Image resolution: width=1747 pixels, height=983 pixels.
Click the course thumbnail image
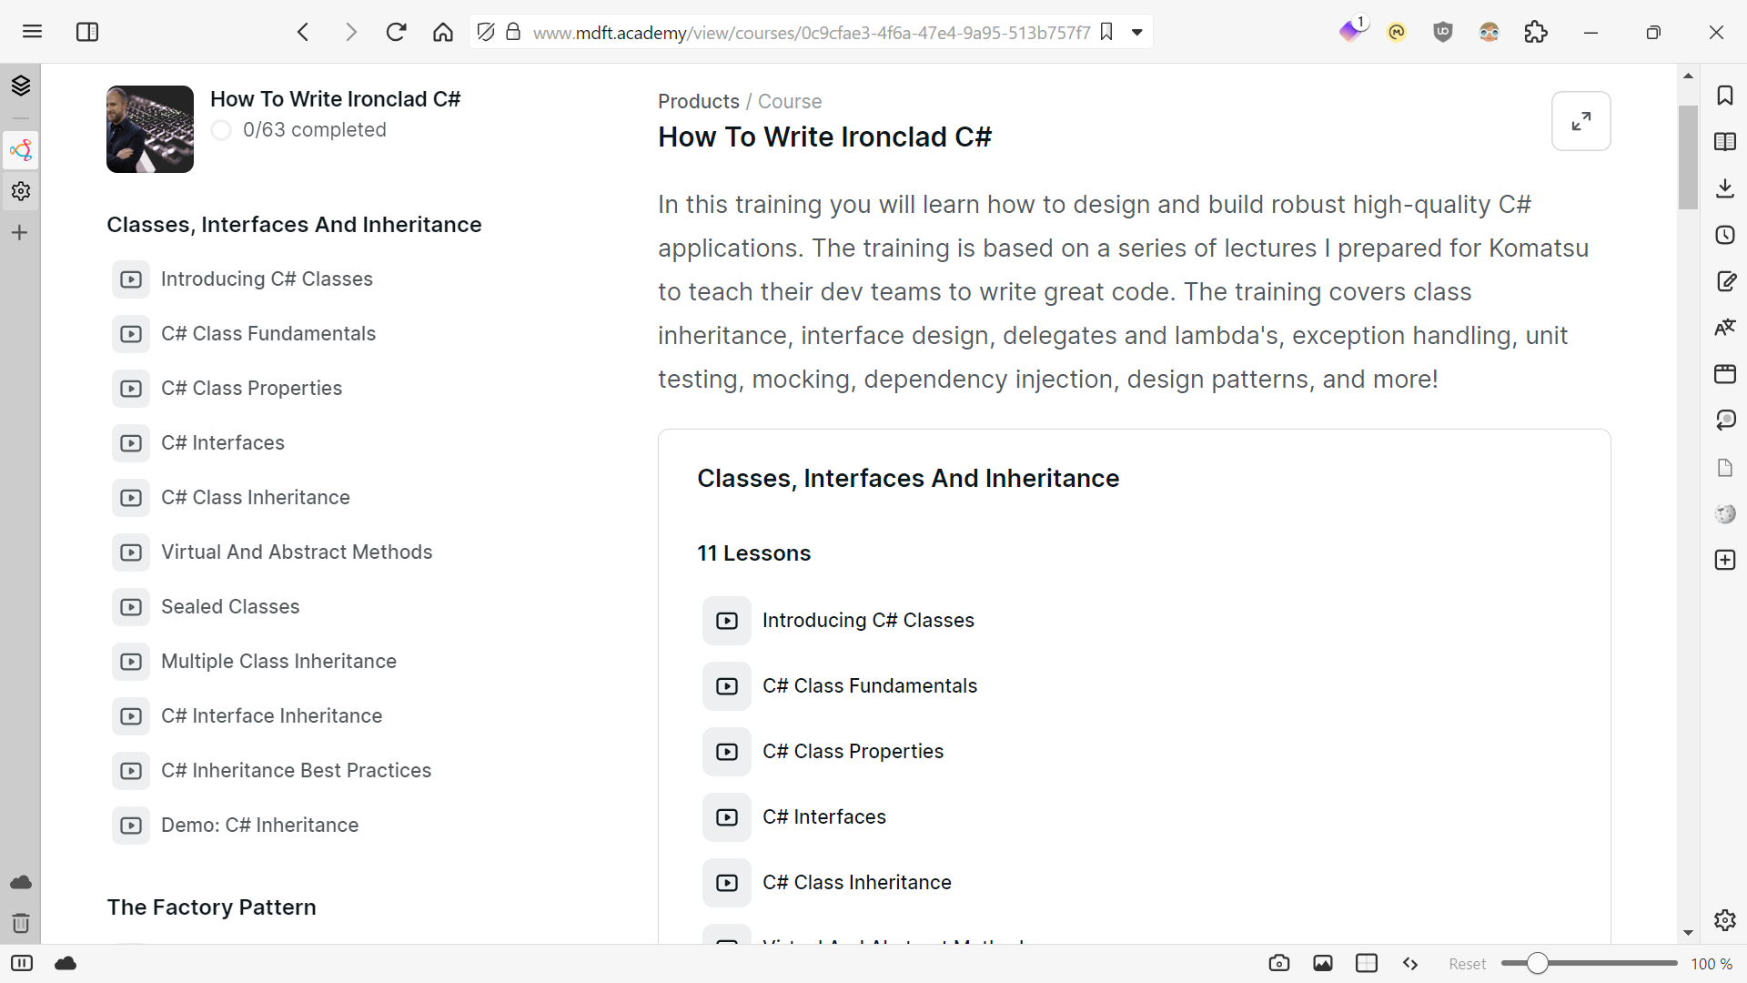tap(150, 129)
